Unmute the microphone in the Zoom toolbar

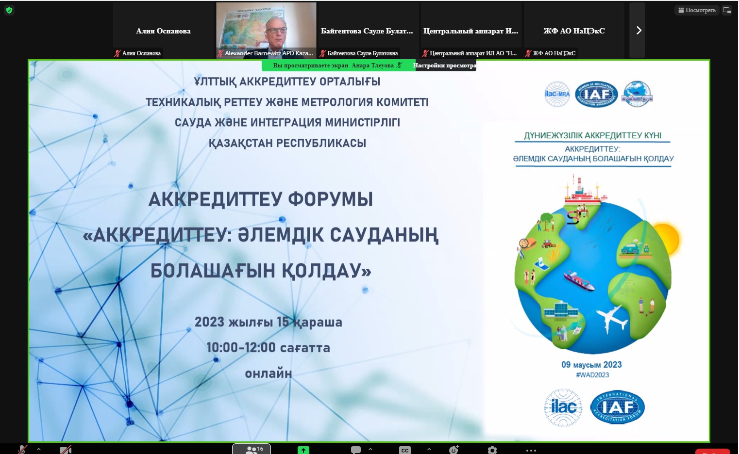pyautogui.click(x=22, y=450)
